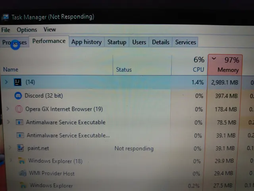254x191 pixels.
Task: Click the paint.net app icon
Action: click(21, 148)
